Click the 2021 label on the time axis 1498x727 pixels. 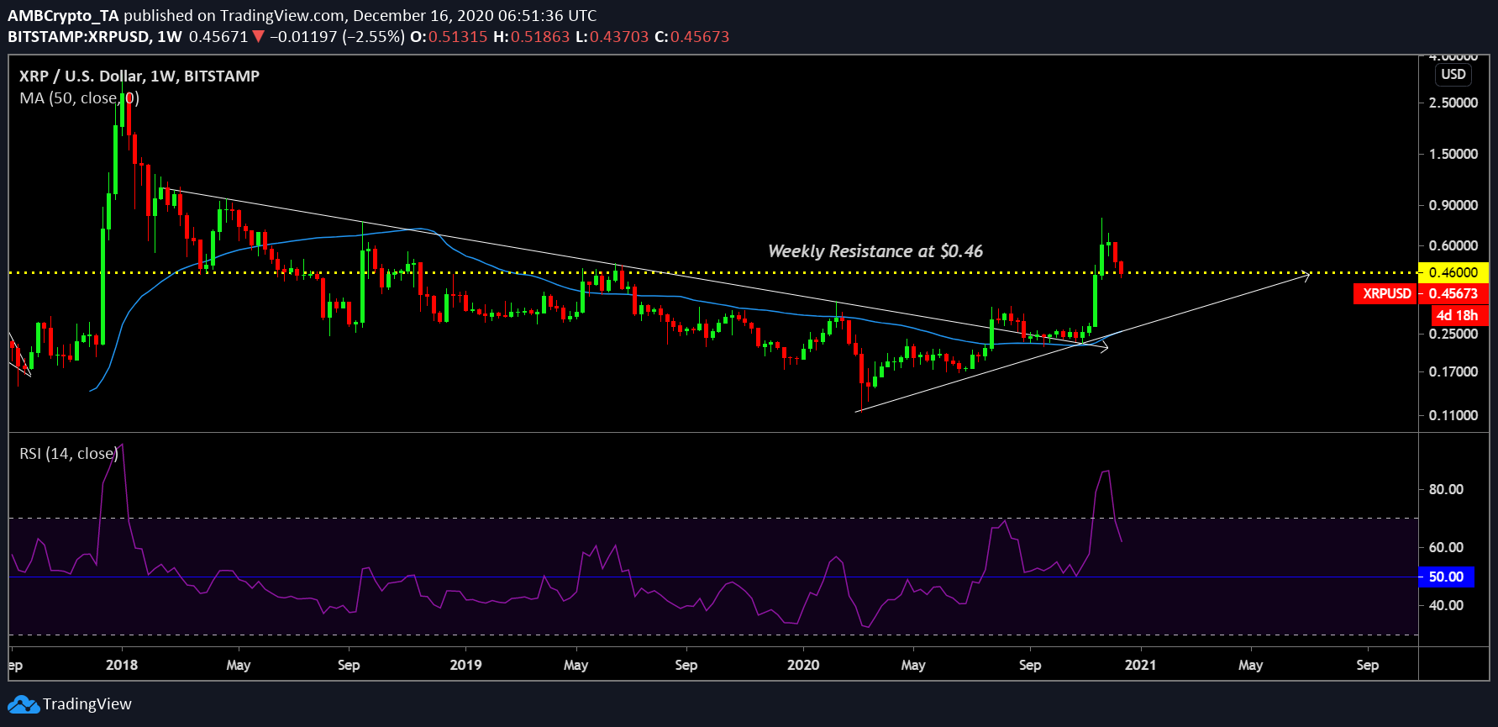[1140, 665]
